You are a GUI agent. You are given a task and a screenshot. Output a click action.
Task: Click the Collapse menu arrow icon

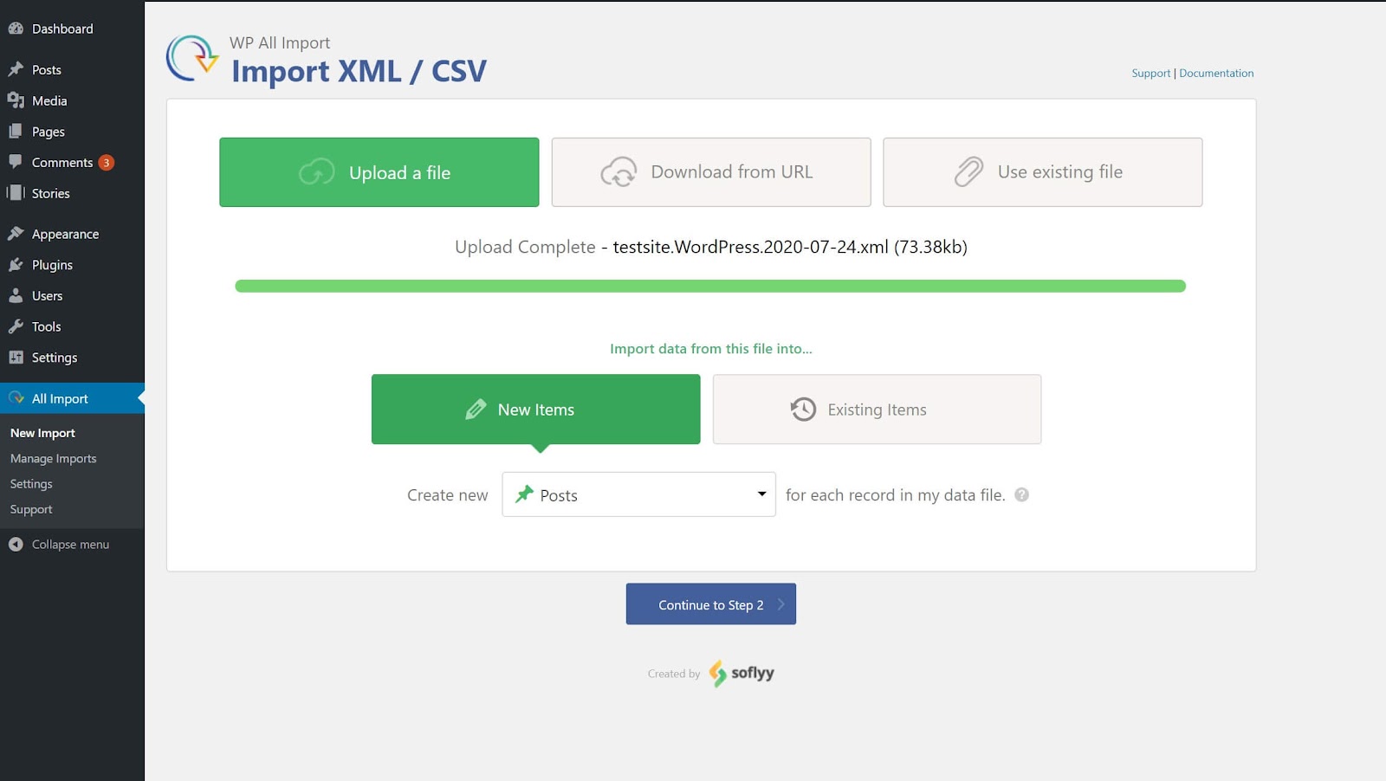coord(16,544)
